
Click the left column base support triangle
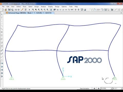click(12, 78)
